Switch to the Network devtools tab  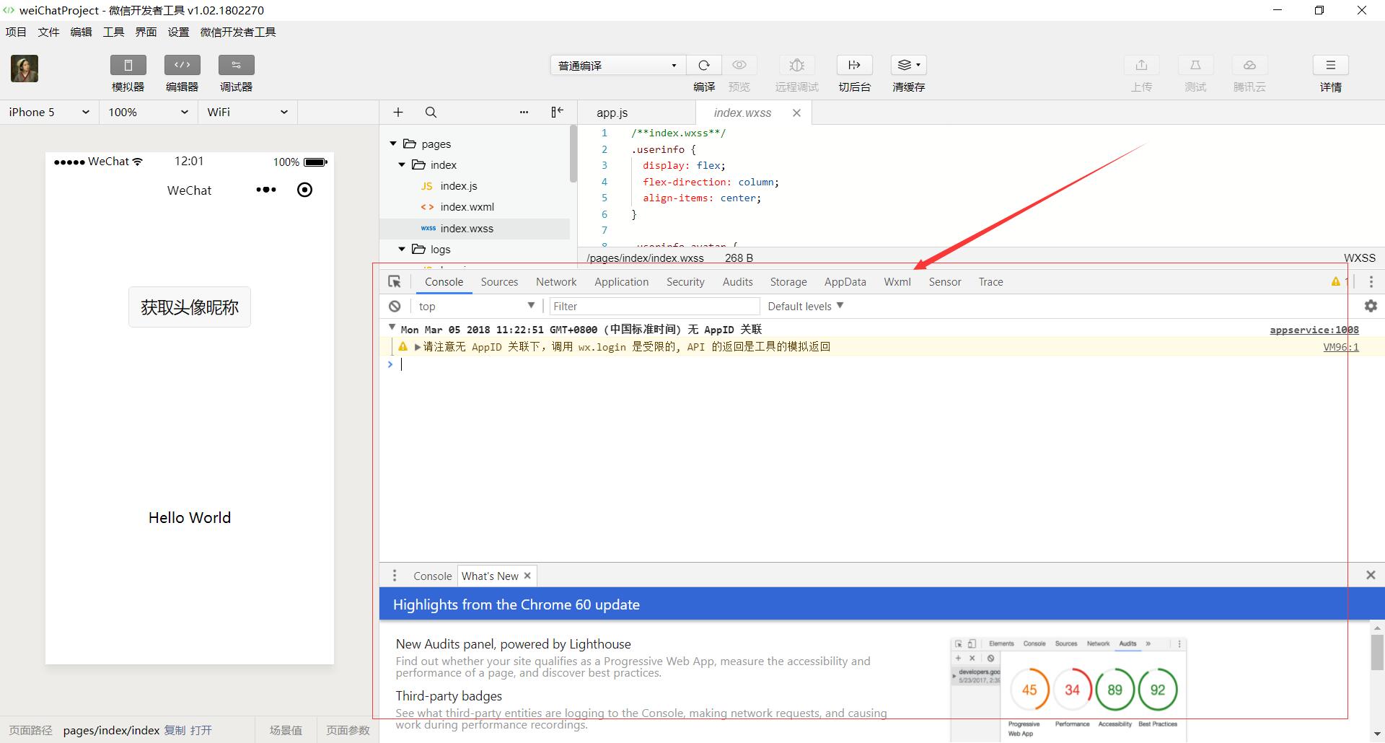pos(556,282)
